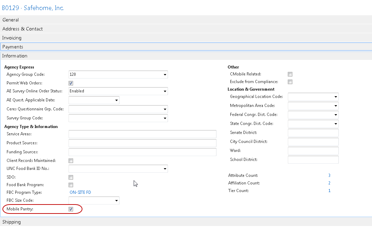372x236 pixels.
Task: Enable the CMobile Related checkbox
Action: (x=290, y=74)
